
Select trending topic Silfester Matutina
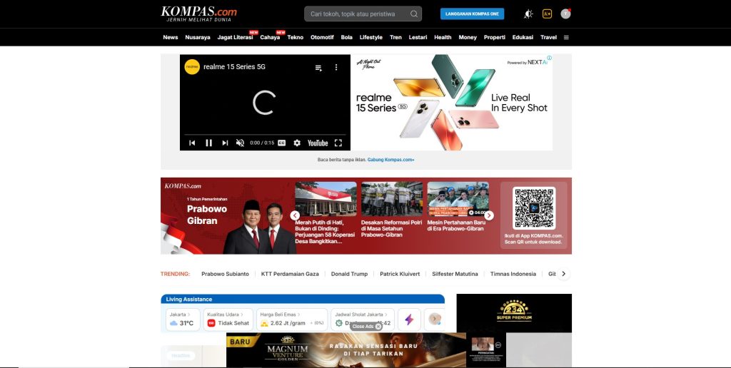click(x=455, y=274)
